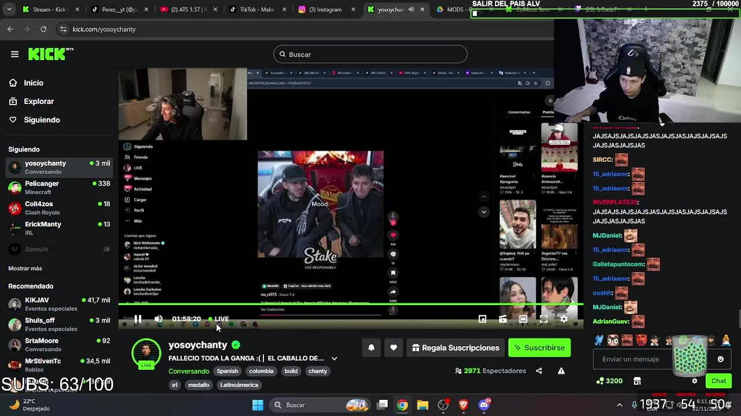Mute the tab with the yosoychanty tab speaker icon
This screenshot has width=741, height=416.
point(411,9)
